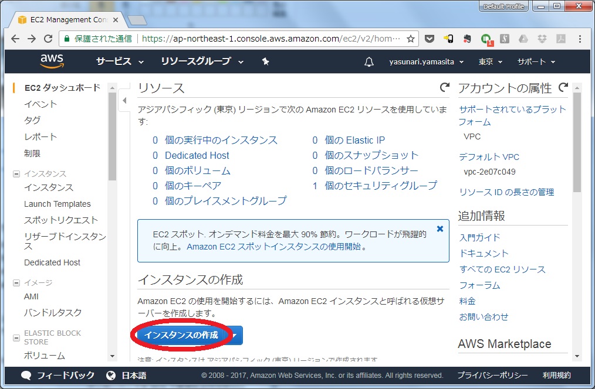Open the 個の実行中のインスタンス link

(221, 140)
